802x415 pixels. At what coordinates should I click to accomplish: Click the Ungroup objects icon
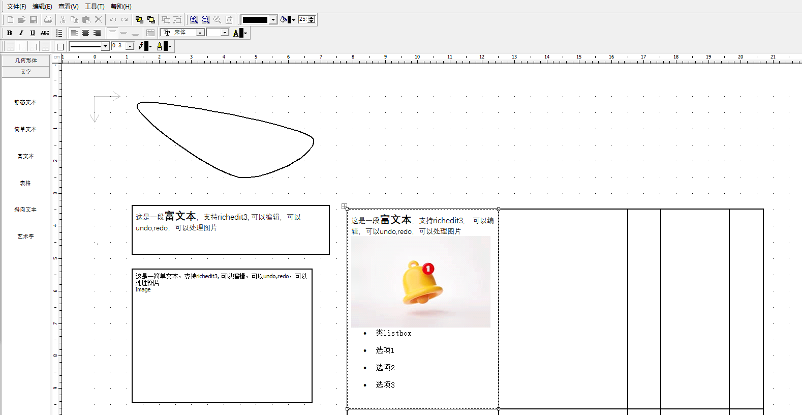177,20
